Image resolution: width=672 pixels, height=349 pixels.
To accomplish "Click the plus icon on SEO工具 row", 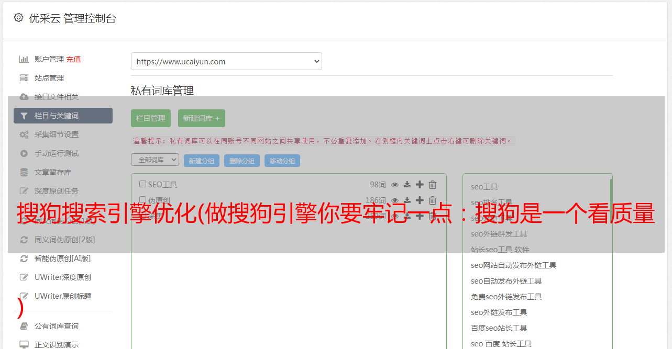I will pyautogui.click(x=420, y=184).
